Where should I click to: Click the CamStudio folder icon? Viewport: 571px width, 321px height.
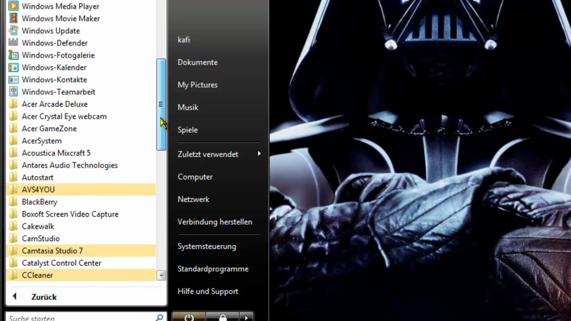click(x=13, y=239)
